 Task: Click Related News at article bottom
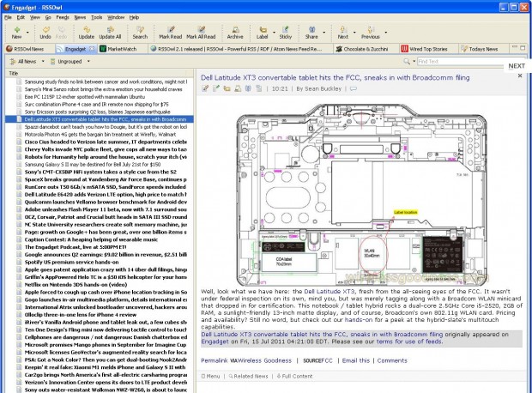tap(248, 376)
